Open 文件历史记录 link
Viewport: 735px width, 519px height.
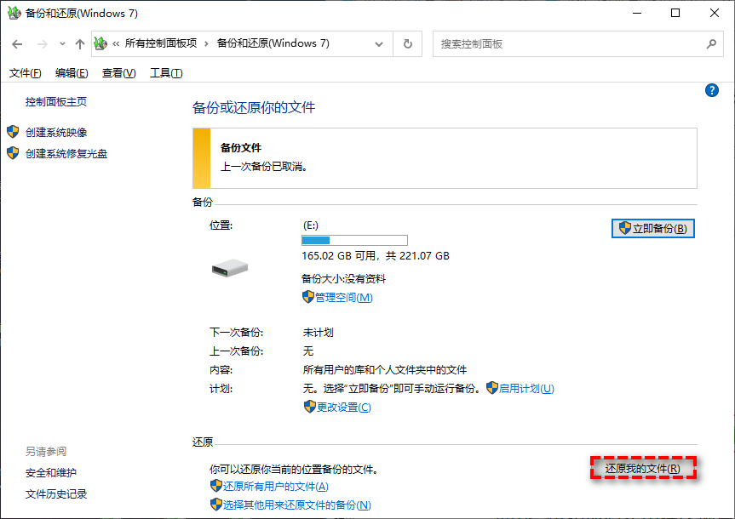click(55, 494)
